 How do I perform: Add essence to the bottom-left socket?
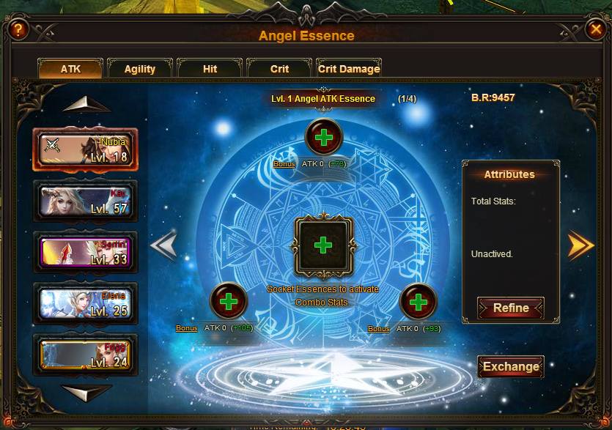[x=229, y=301]
